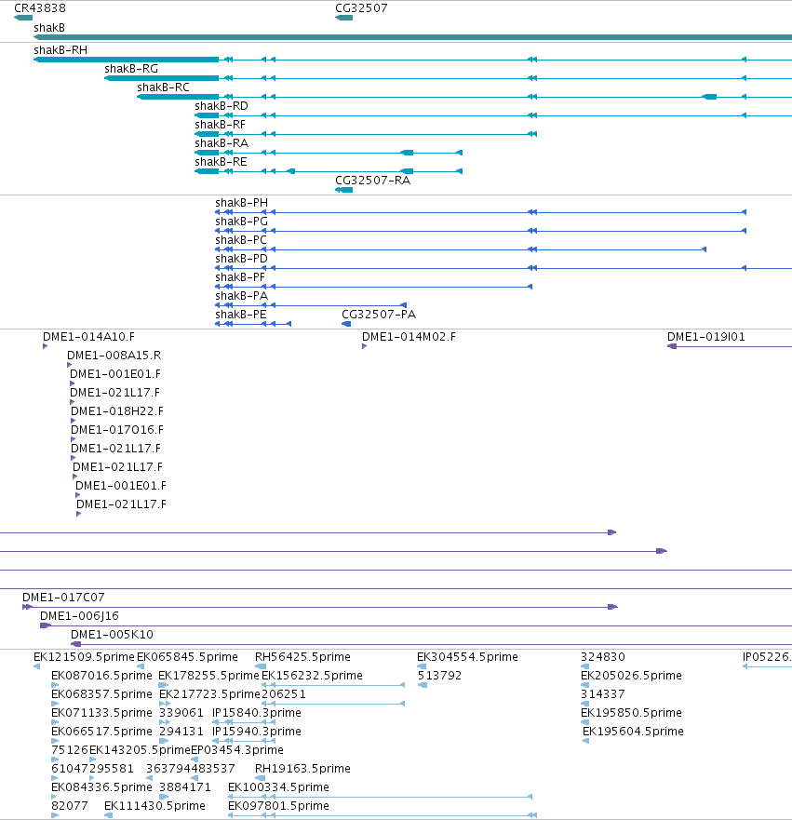Click the RH56425.5prime EST label
The image size is (792, 820).
[x=302, y=657]
